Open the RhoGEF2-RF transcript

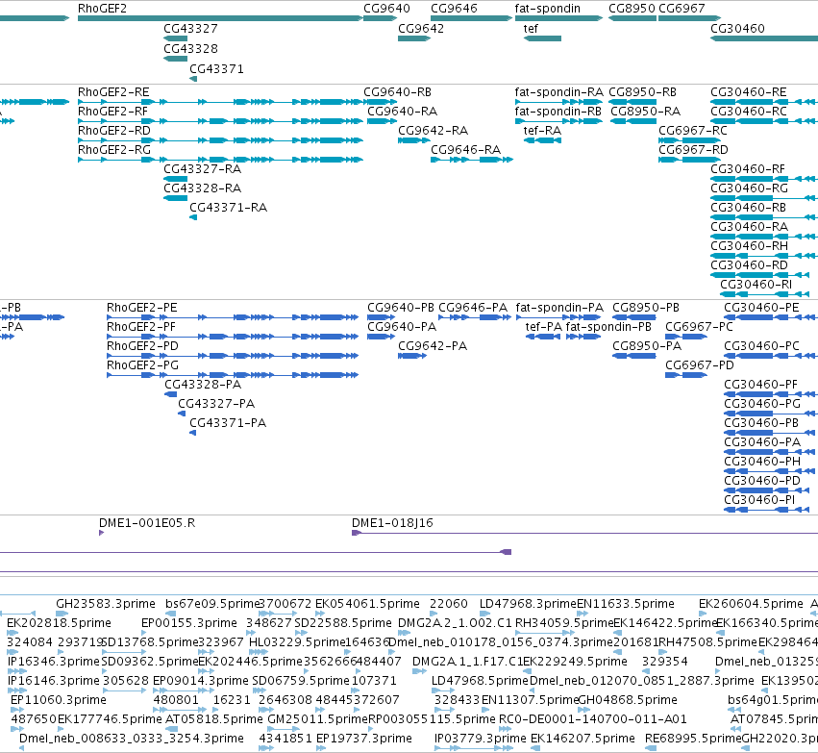pos(112,112)
